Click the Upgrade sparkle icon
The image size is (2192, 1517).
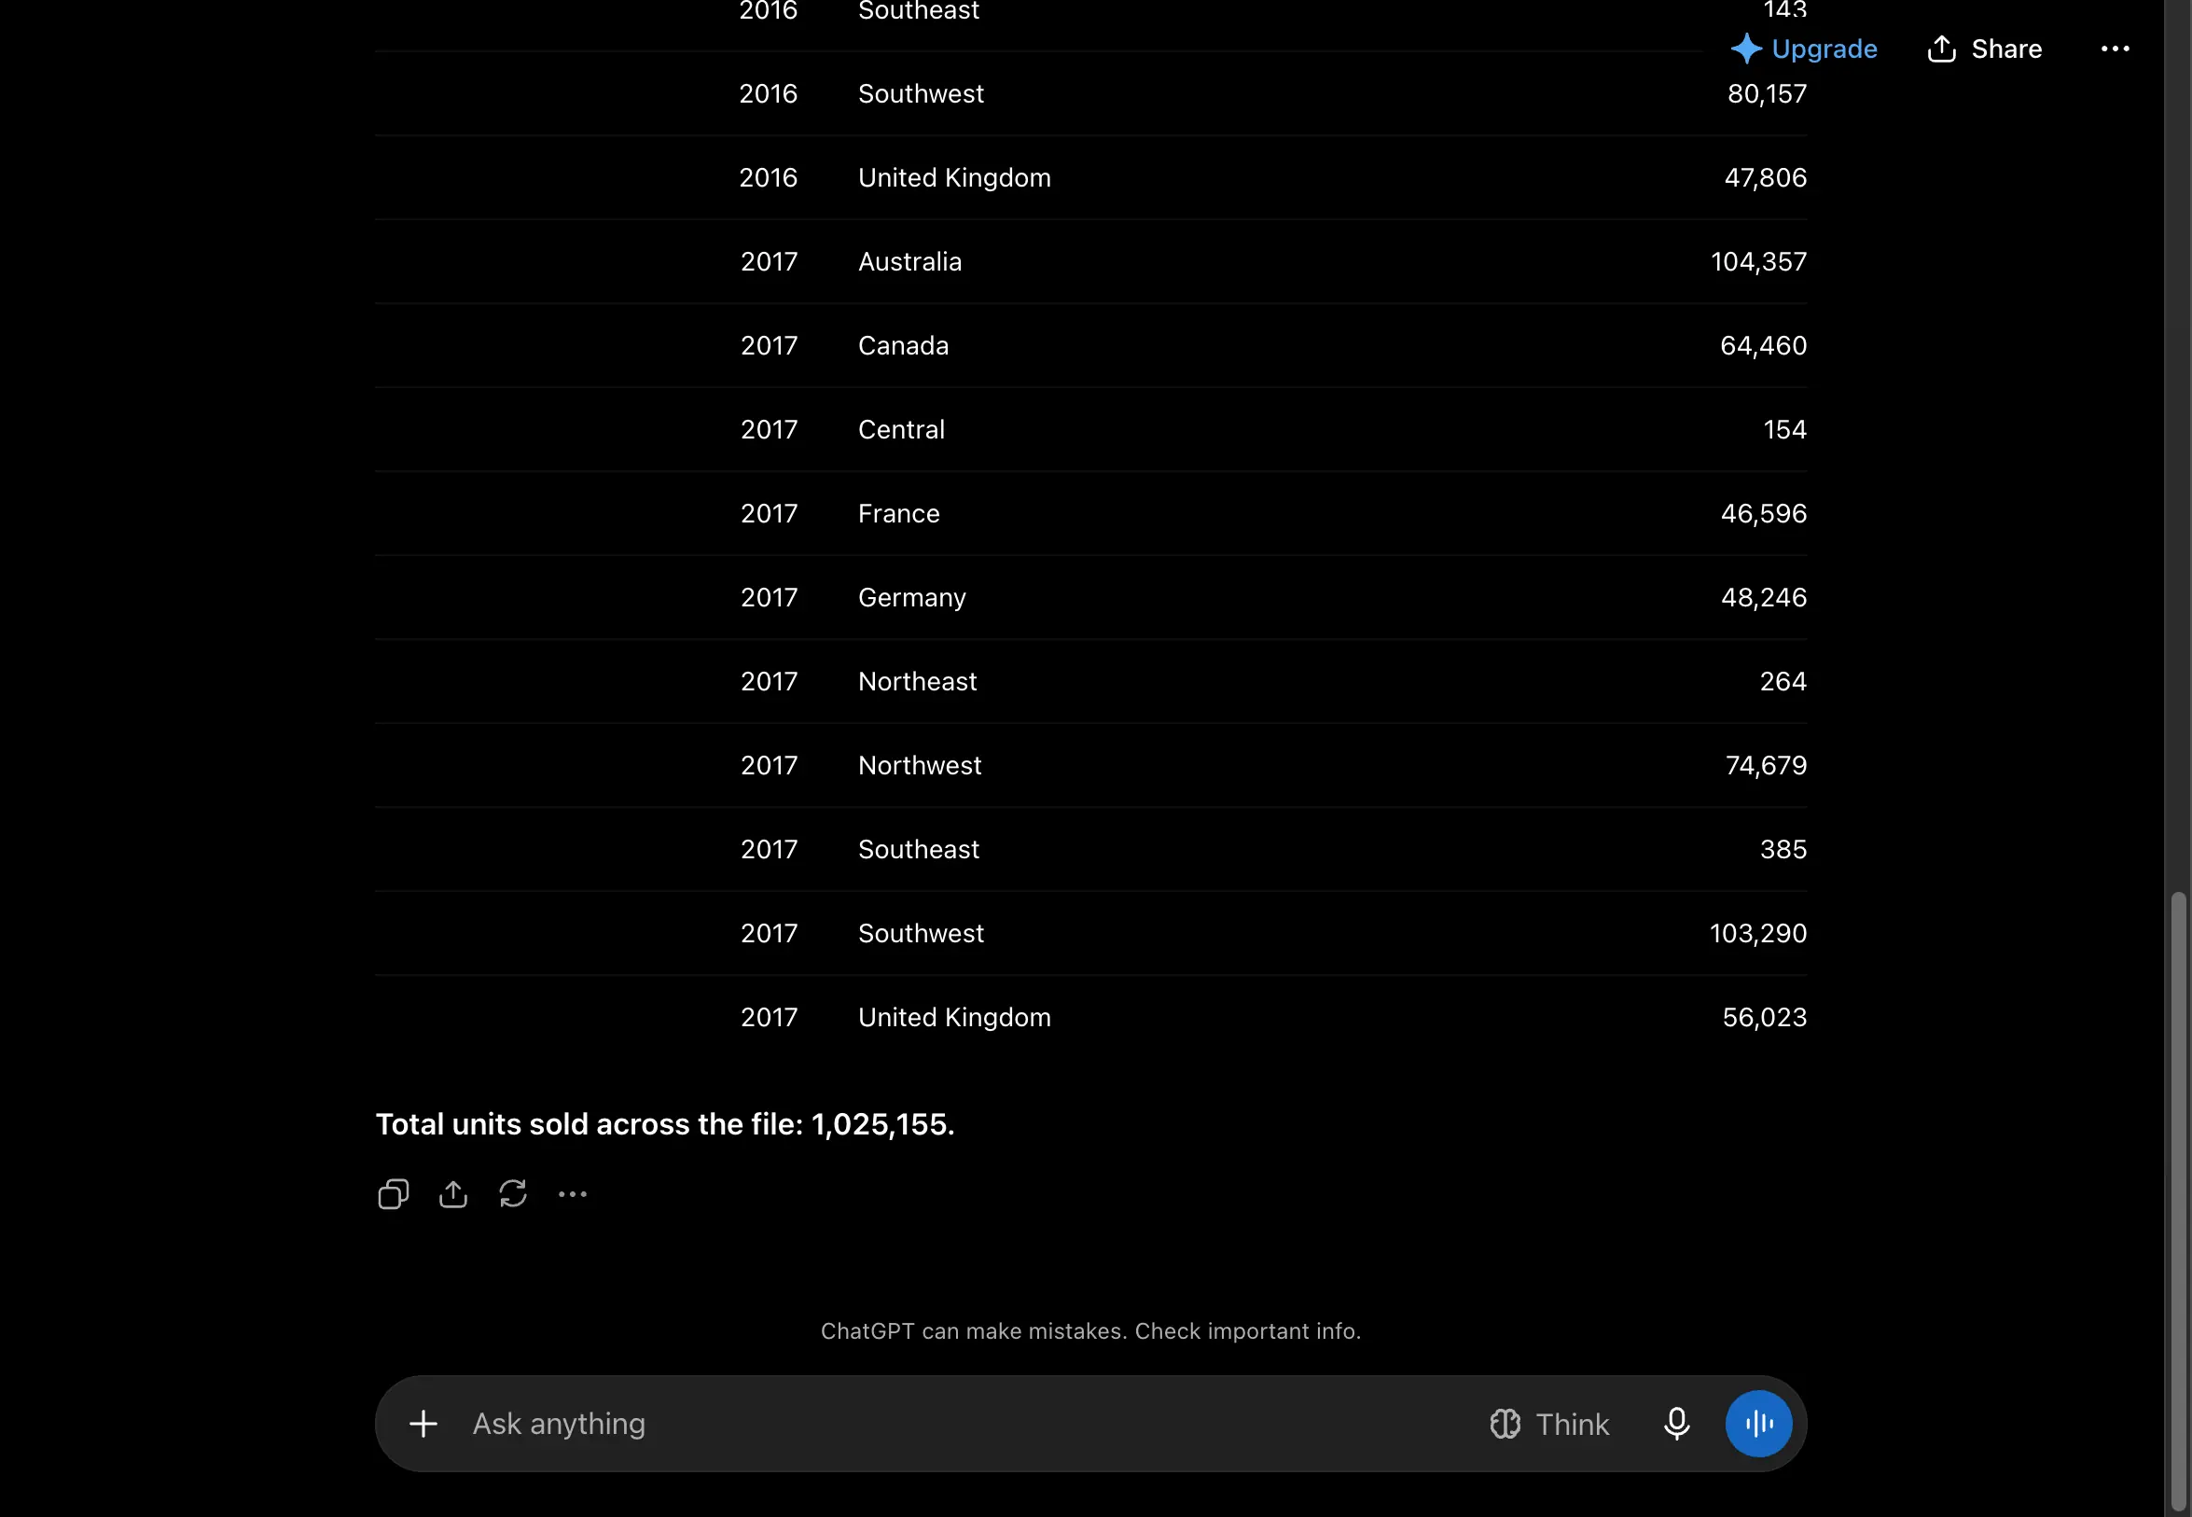(1745, 49)
